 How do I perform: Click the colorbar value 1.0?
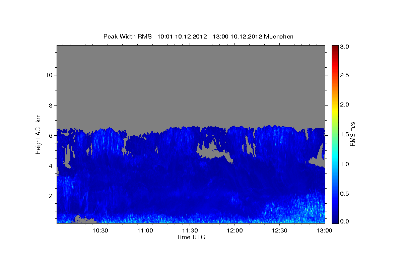click(345, 164)
